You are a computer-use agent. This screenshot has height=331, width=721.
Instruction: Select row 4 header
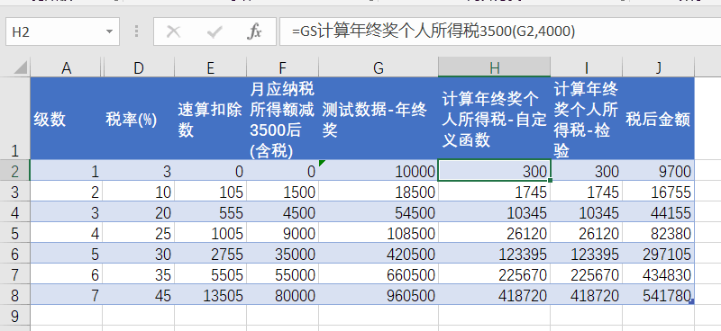[14, 212]
